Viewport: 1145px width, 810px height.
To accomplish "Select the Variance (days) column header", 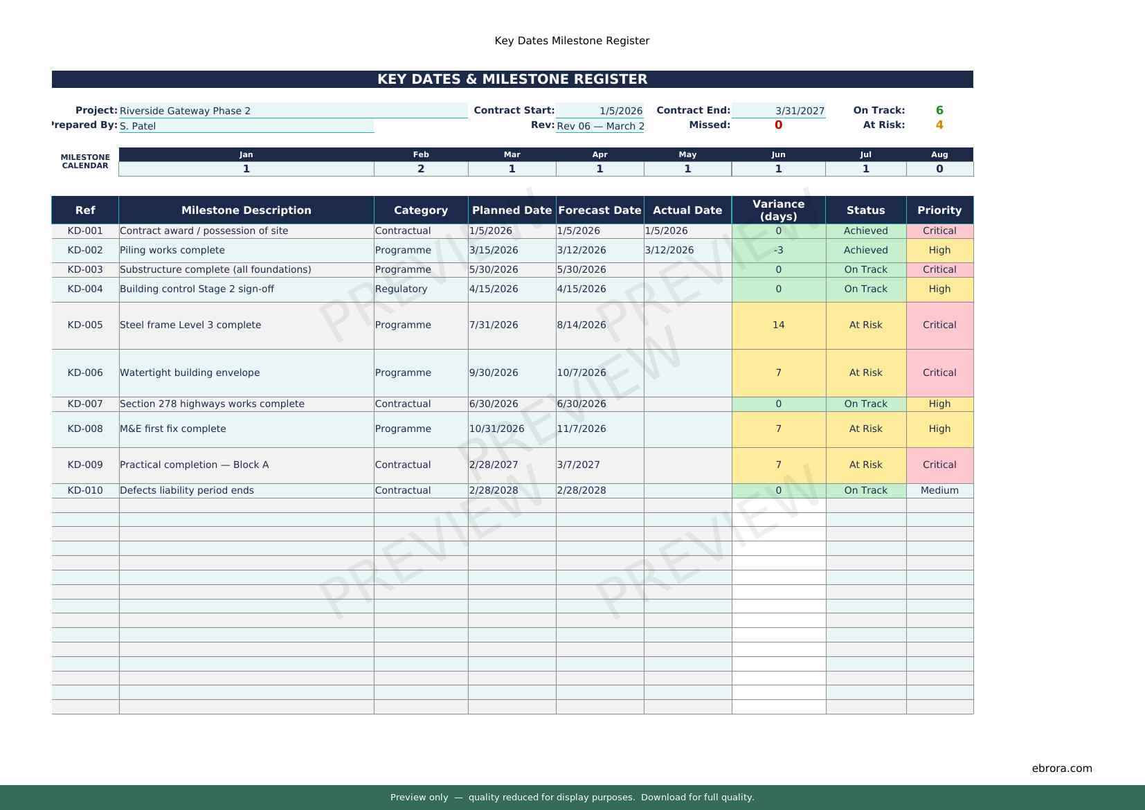I will point(778,210).
